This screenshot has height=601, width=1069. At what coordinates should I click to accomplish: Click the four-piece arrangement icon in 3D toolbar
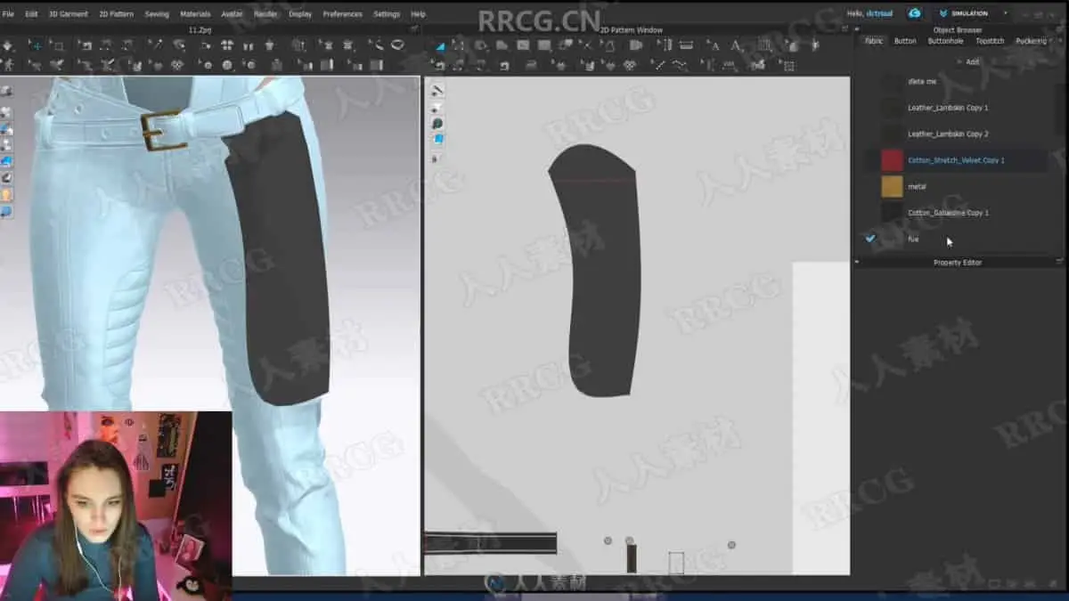point(227,45)
